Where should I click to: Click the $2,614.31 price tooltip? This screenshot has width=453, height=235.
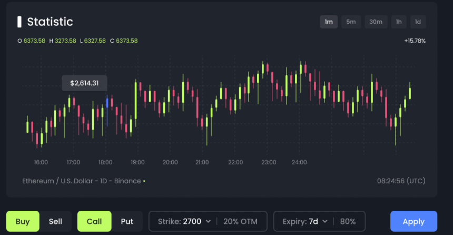click(x=84, y=83)
